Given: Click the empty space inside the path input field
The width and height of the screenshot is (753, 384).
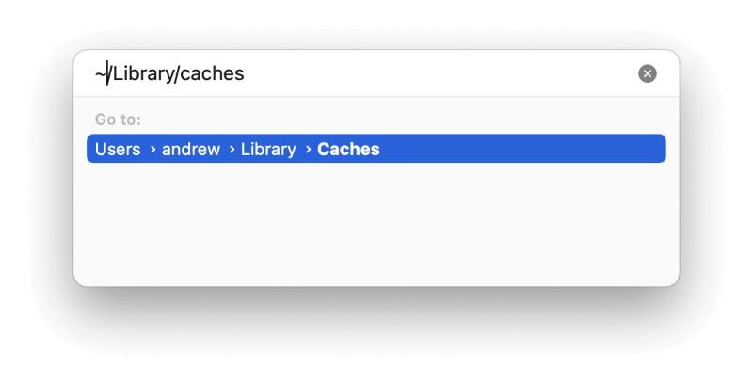Looking at the screenshot, I should coord(432,73).
